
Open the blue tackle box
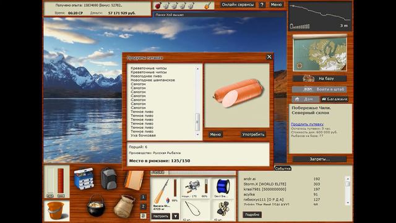point(84,179)
